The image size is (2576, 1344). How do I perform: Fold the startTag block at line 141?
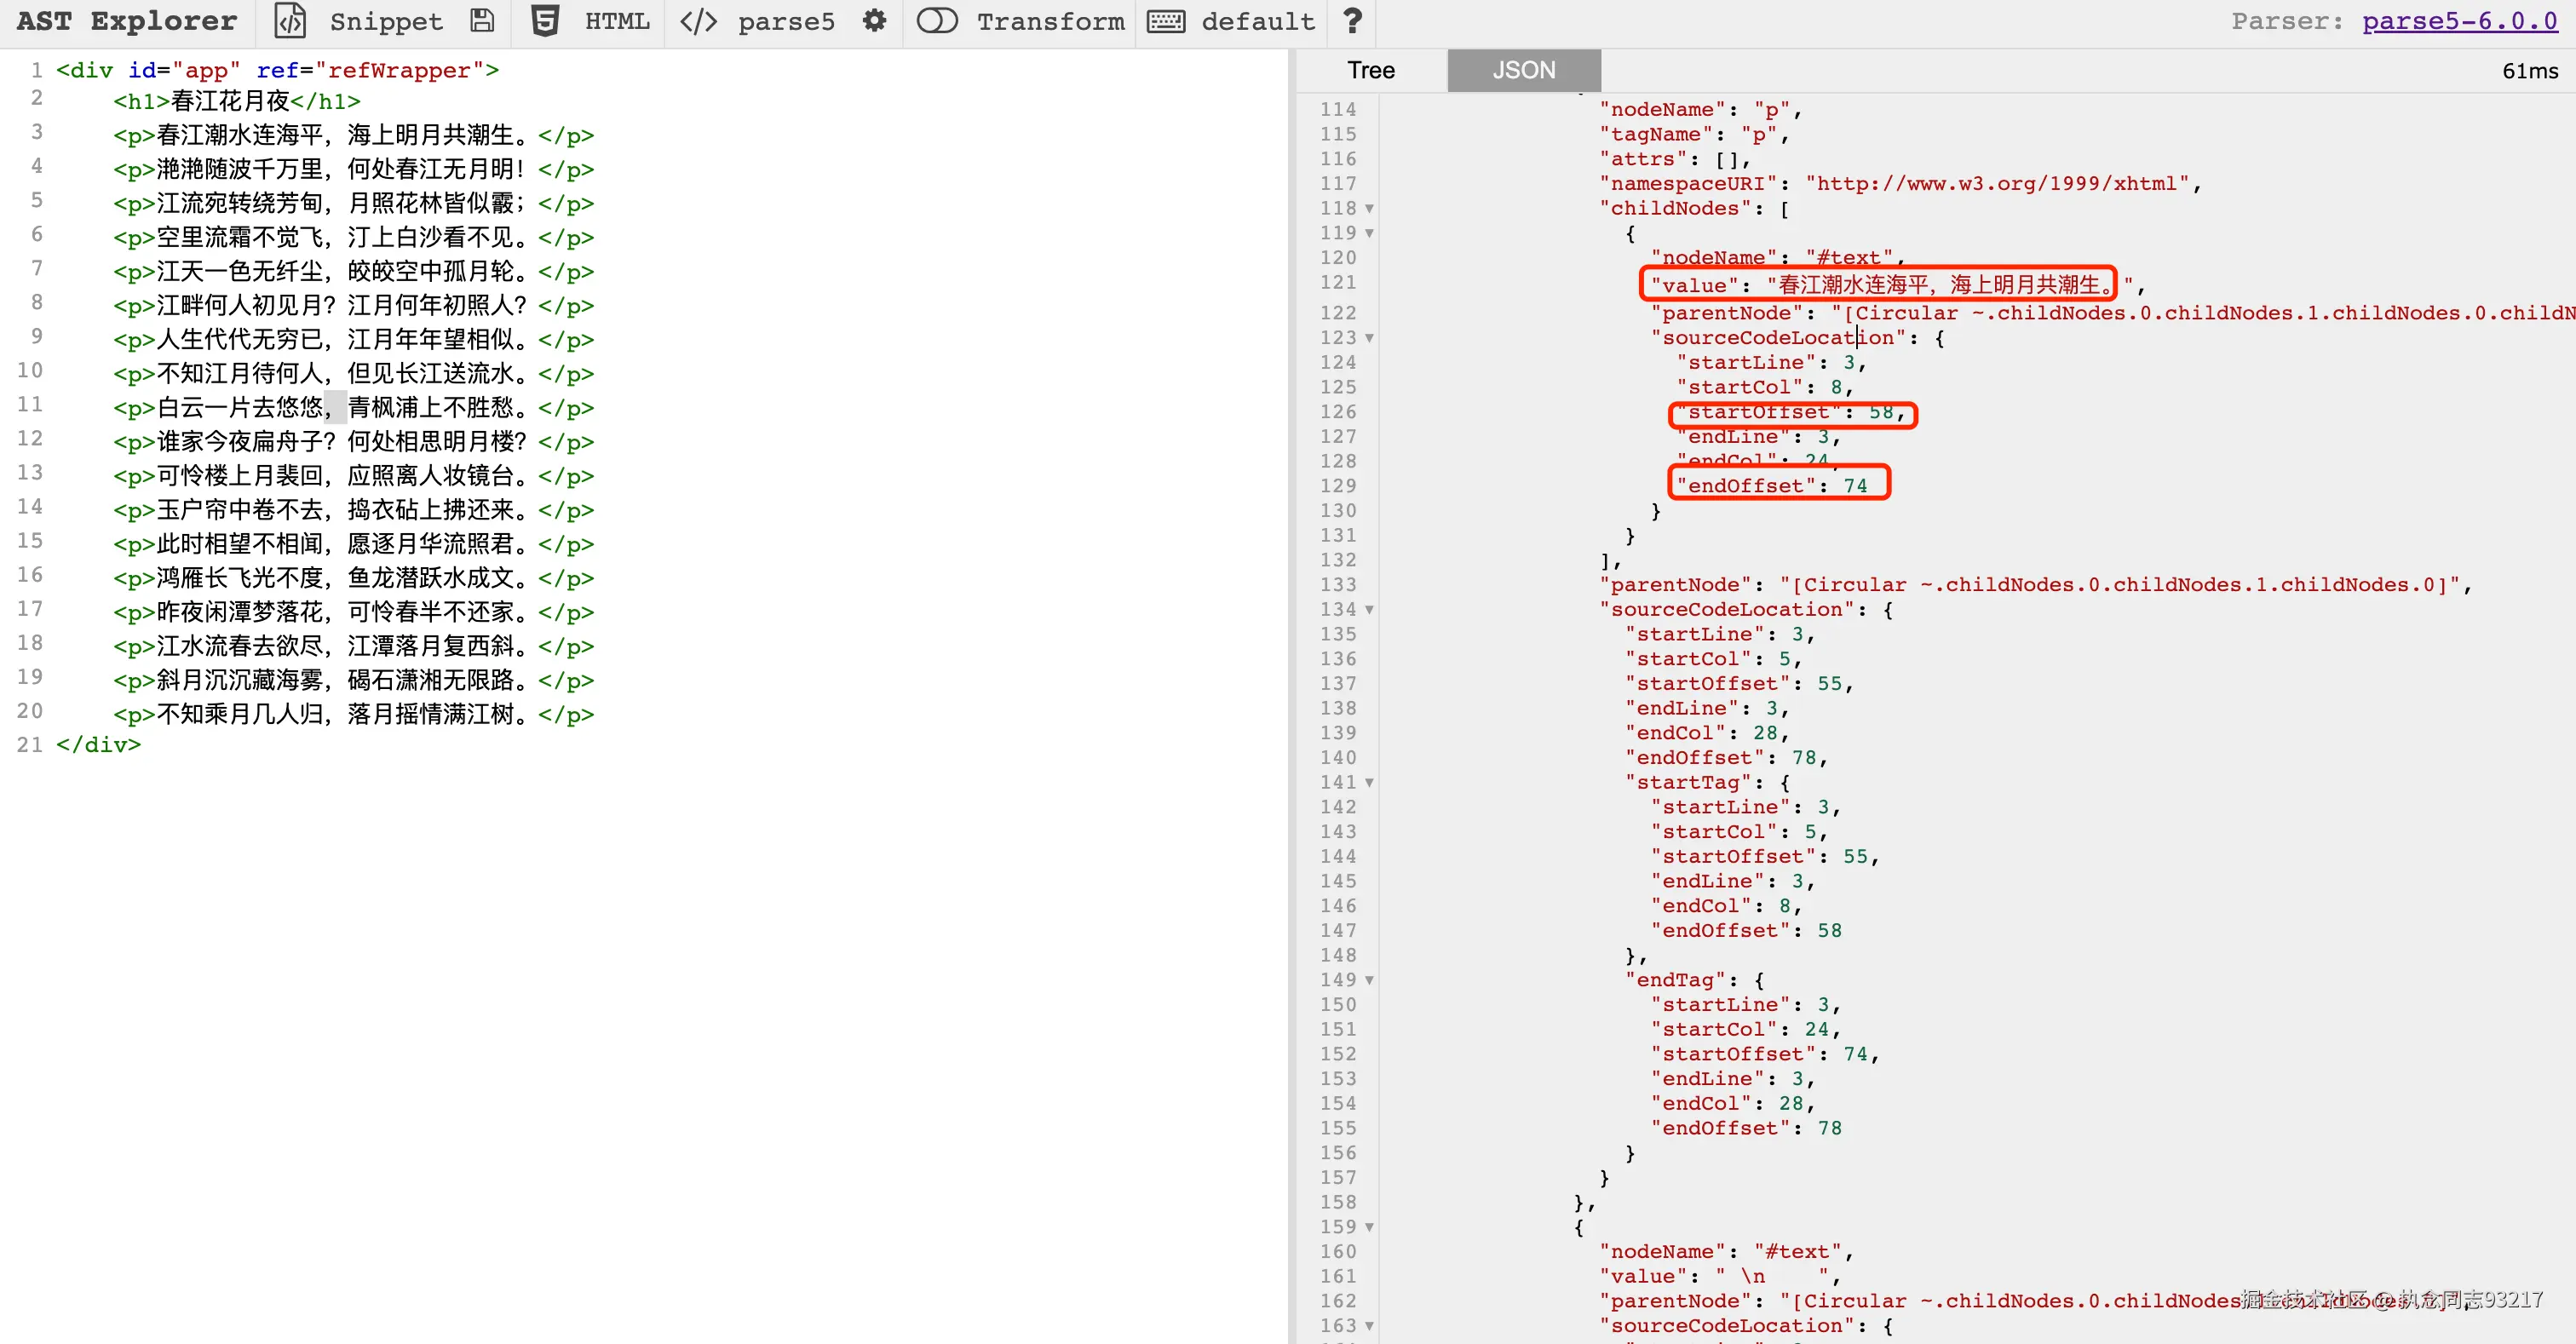[1369, 783]
